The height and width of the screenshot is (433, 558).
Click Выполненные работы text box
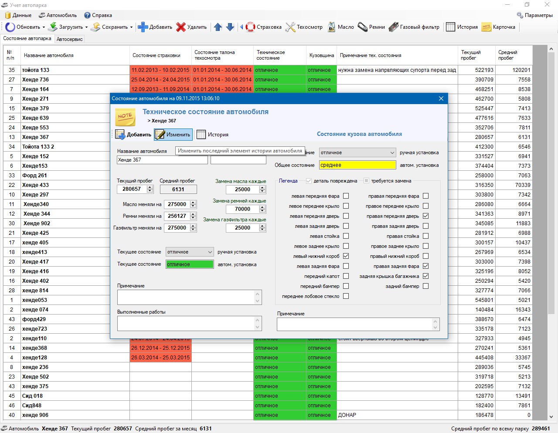point(189,323)
